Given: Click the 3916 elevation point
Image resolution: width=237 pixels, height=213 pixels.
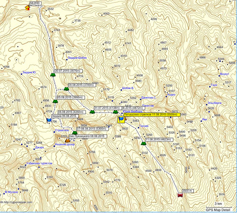Looking at the screenshot, I should tap(222, 194).
